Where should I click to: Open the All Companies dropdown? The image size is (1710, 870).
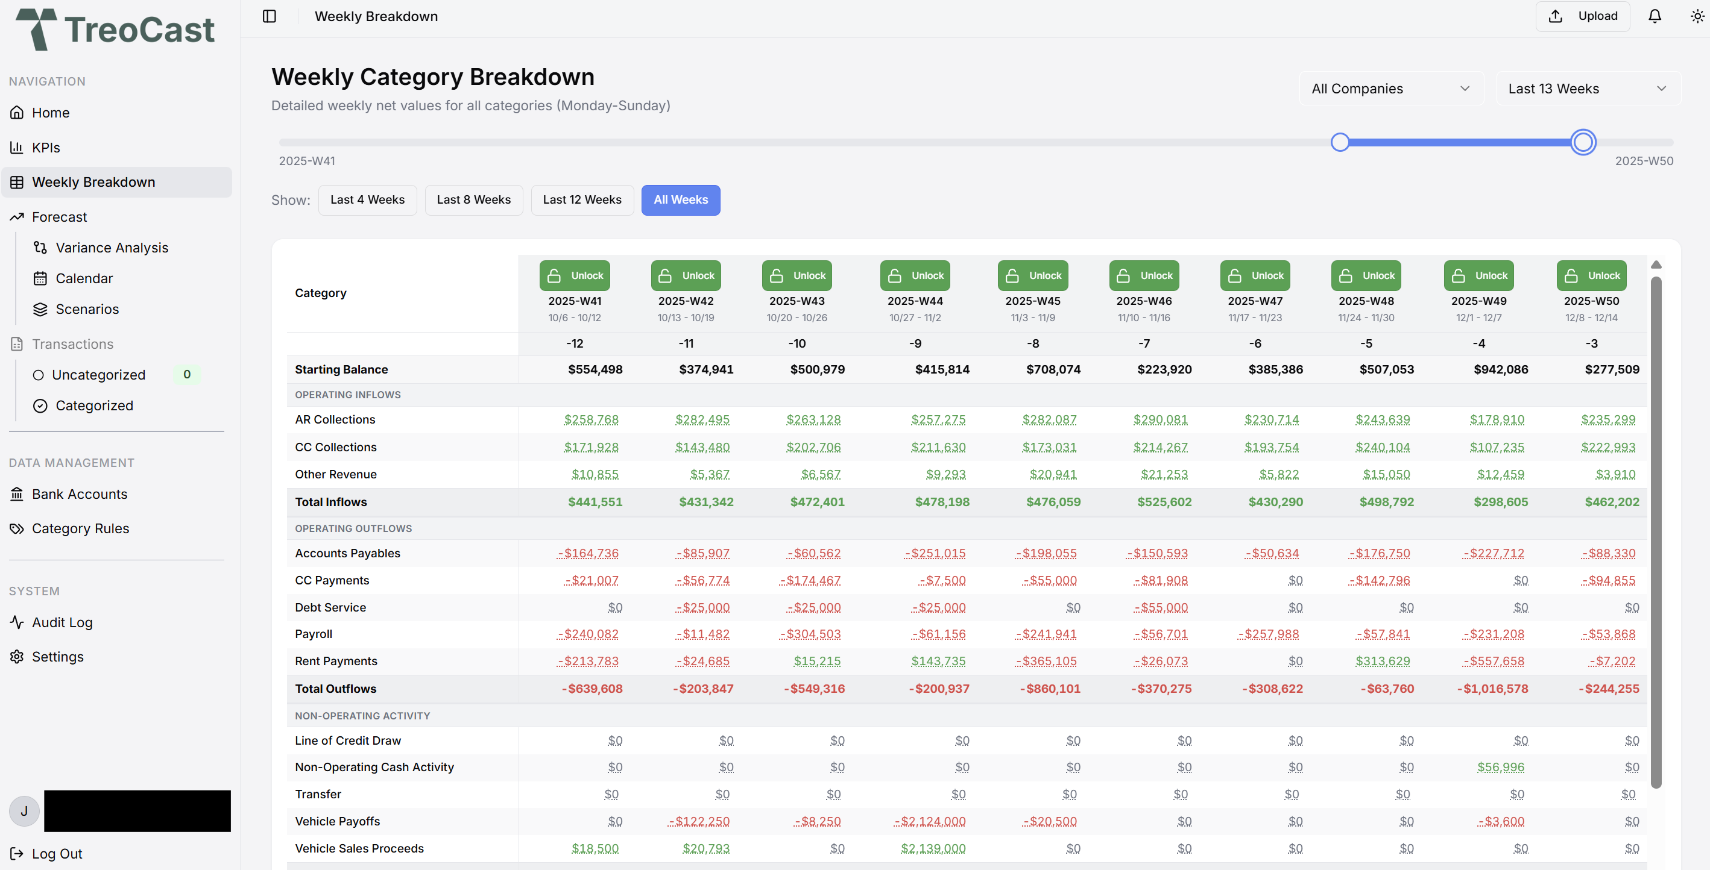1390,87
